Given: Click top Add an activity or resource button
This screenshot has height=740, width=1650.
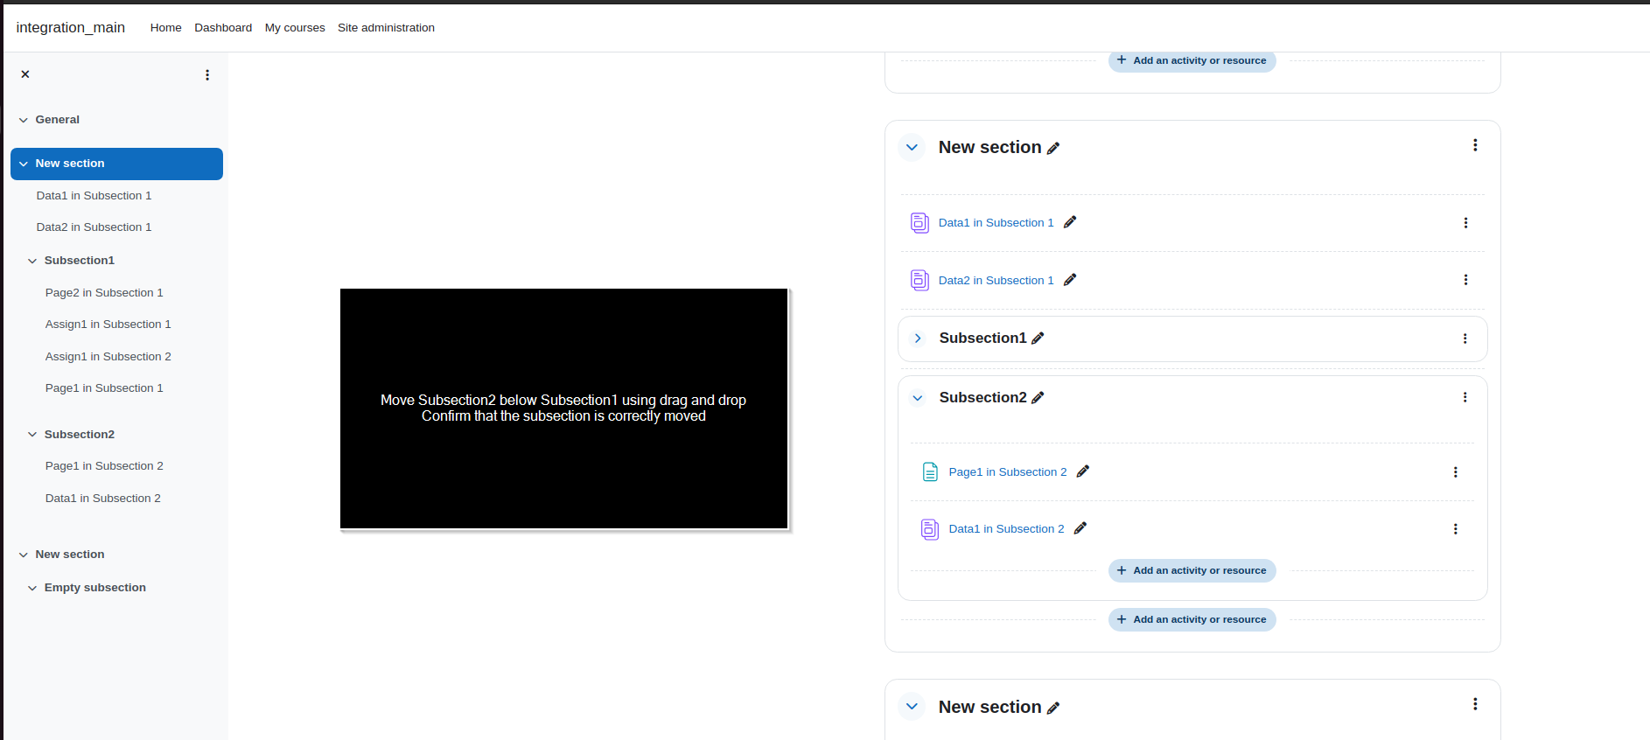Looking at the screenshot, I should coord(1192,60).
